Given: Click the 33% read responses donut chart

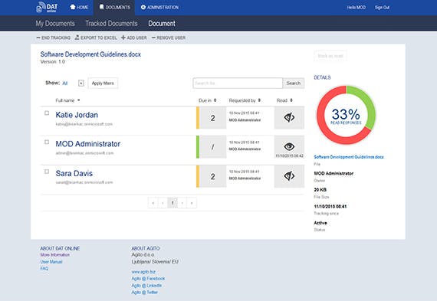Looking at the screenshot, I should [346, 115].
